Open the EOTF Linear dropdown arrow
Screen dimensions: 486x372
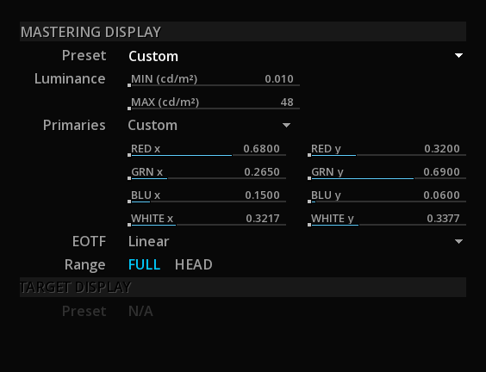[458, 242]
